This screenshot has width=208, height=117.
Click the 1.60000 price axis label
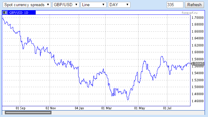(x=198, y=52)
